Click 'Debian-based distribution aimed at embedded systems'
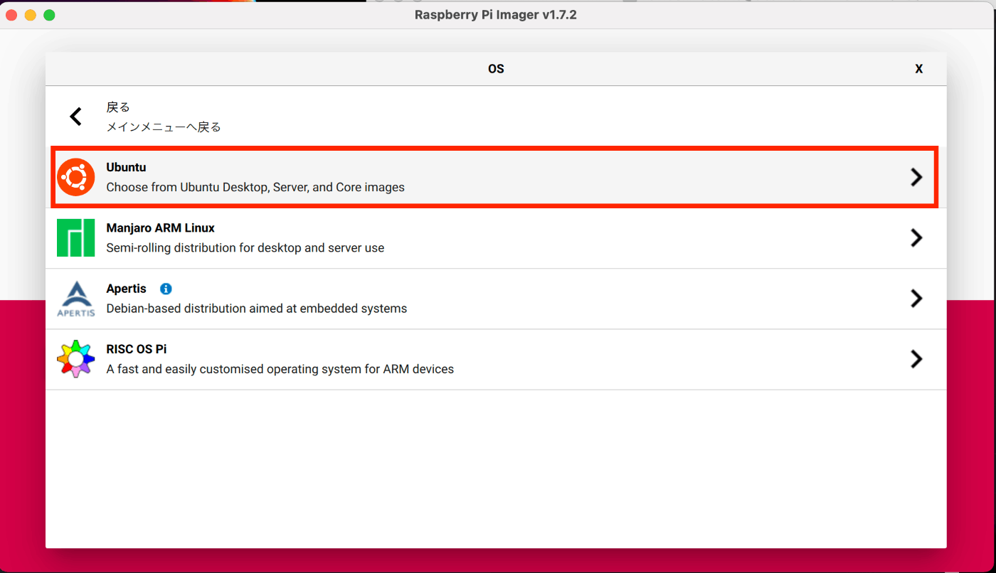Screen dimensions: 996x573 (257, 309)
